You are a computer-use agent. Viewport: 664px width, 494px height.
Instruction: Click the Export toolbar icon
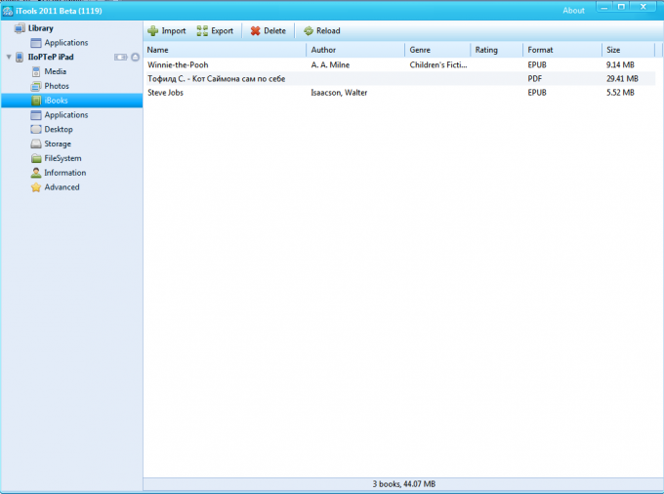[203, 31]
